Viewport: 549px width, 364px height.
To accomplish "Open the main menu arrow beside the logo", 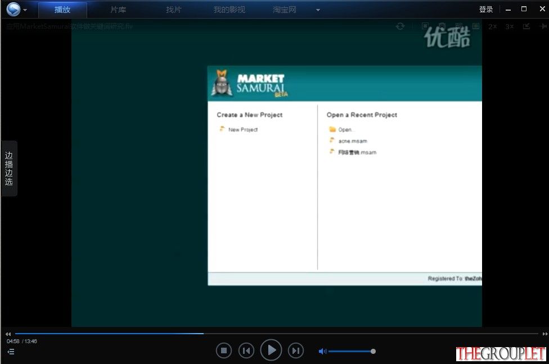I will [25, 10].
